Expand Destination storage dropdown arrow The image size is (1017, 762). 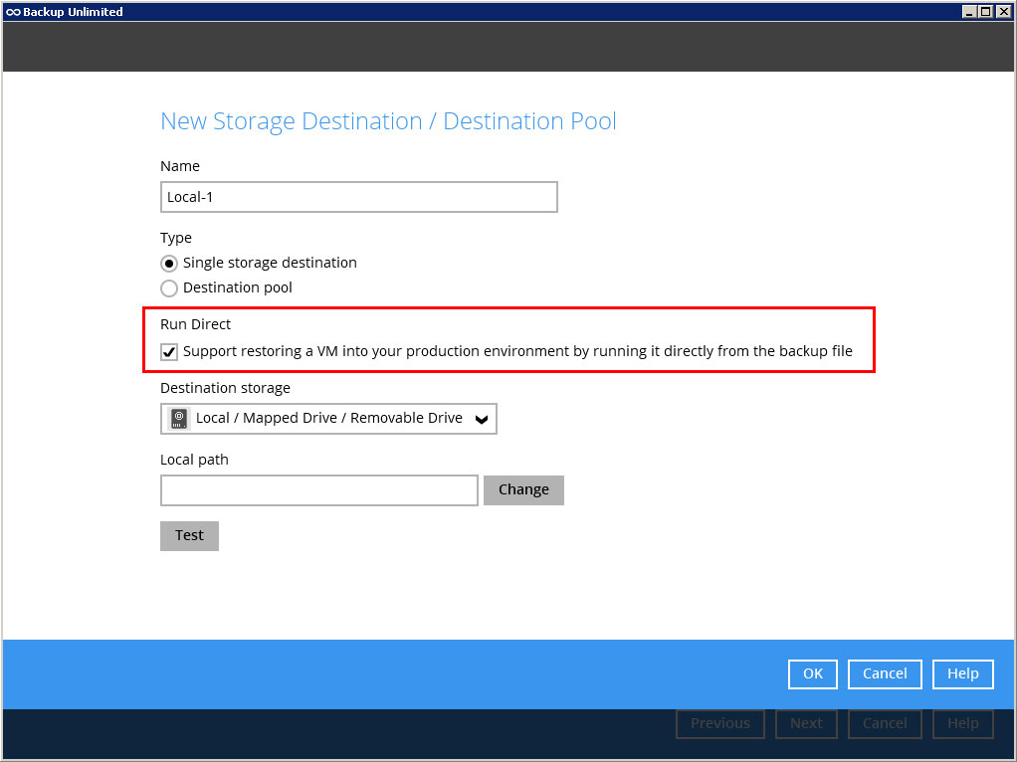point(482,420)
